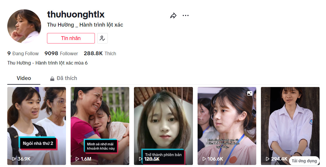Click the share arrow icon
The width and height of the screenshot is (326, 167).
tap(173, 15)
